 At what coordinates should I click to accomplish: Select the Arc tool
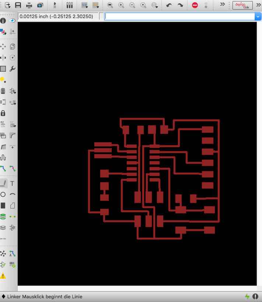click(13, 194)
